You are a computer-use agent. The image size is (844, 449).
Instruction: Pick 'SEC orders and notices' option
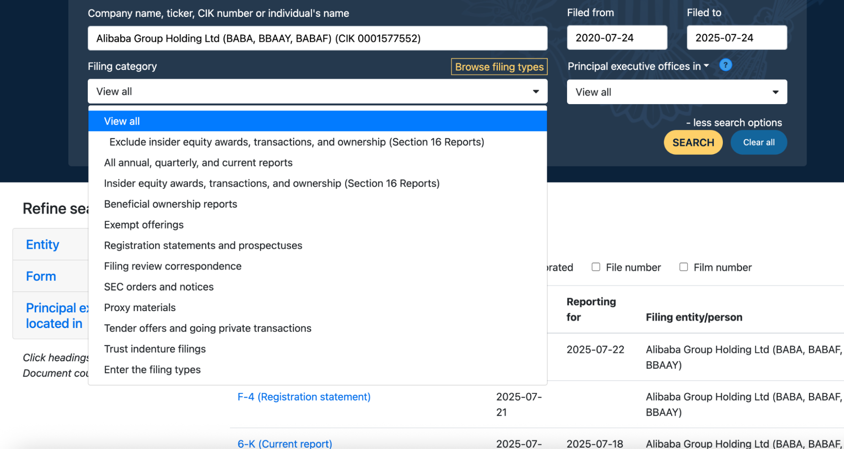(x=159, y=287)
